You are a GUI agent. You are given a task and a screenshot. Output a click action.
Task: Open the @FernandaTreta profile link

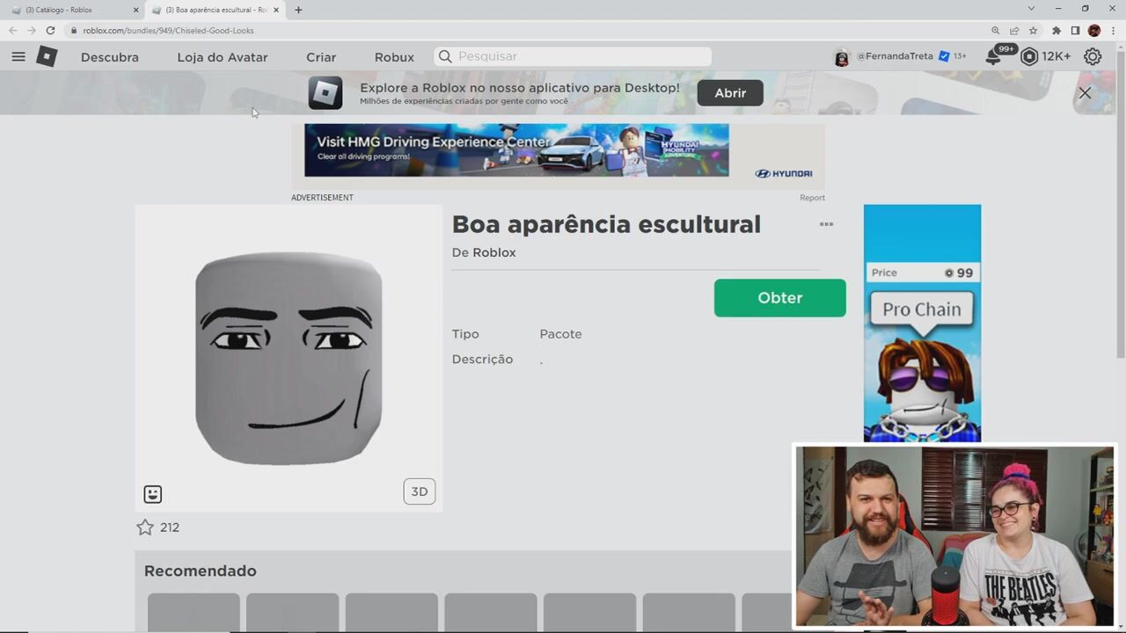pos(895,56)
